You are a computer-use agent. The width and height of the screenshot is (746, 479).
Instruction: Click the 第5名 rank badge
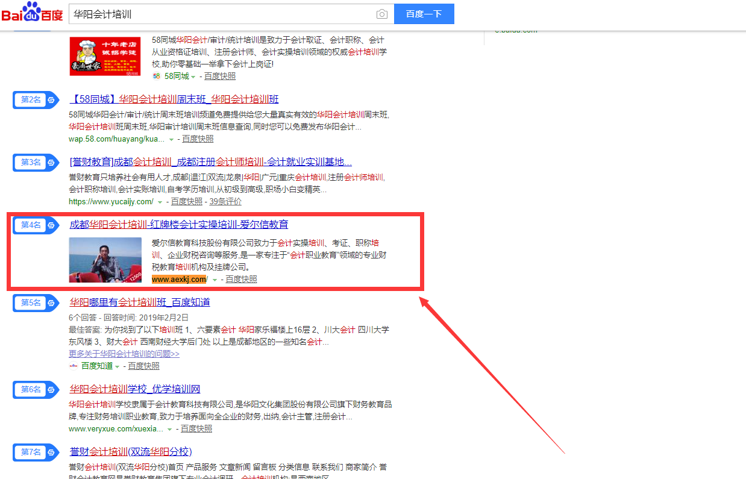point(36,302)
